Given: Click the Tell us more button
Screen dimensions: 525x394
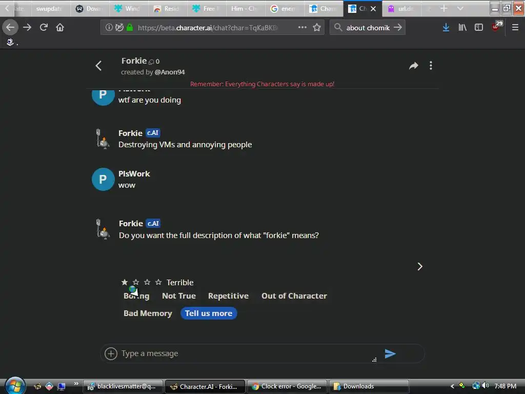Looking at the screenshot, I should click(209, 313).
